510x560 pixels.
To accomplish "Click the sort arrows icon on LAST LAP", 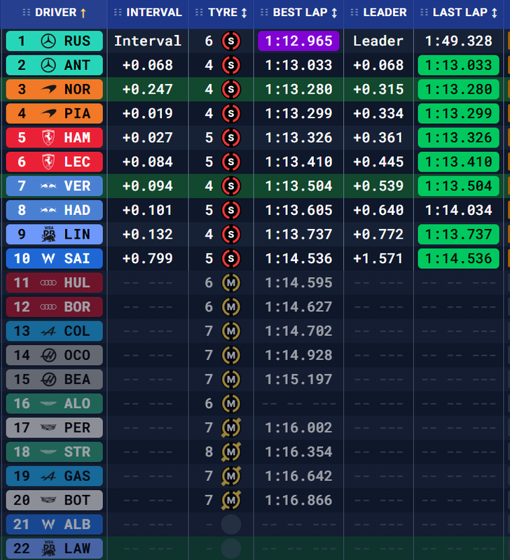I will pos(495,13).
